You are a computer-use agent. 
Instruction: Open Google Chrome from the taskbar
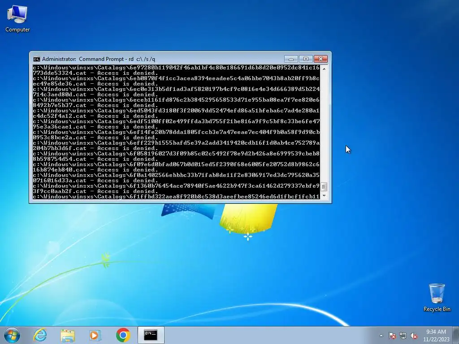click(123, 335)
